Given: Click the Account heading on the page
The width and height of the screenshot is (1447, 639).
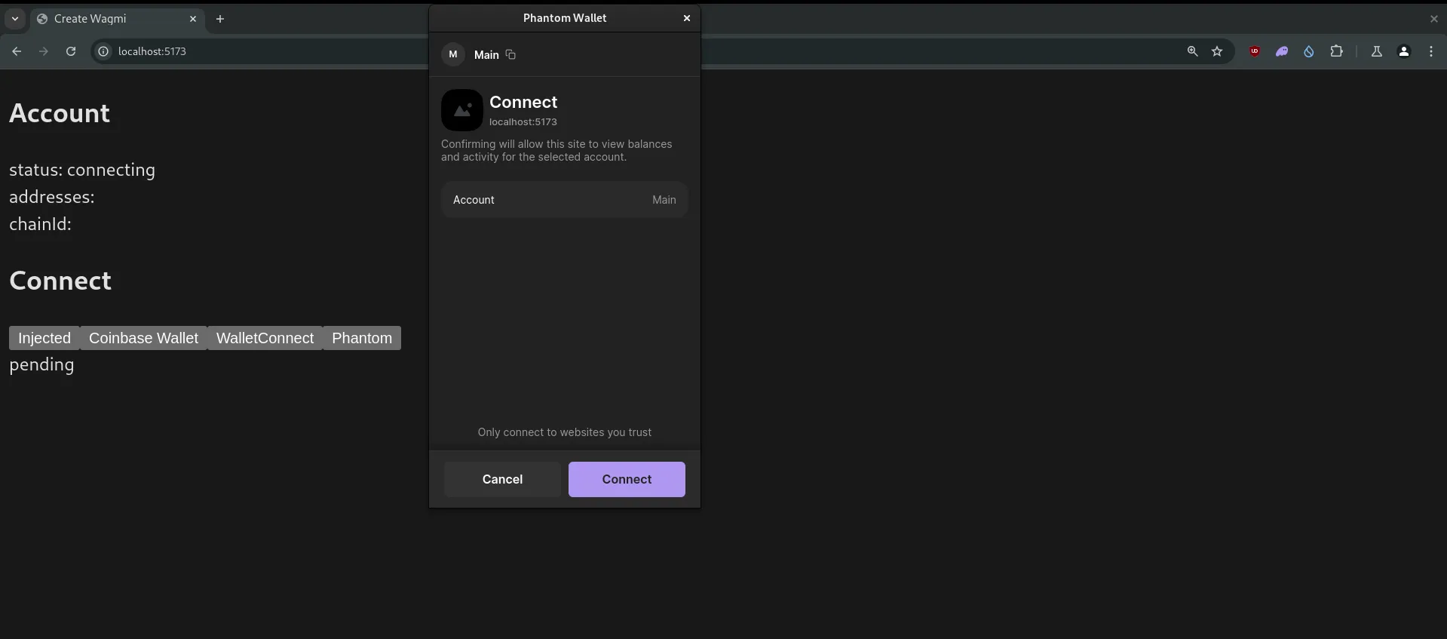Looking at the screenshot, I should tap(60, 113).
